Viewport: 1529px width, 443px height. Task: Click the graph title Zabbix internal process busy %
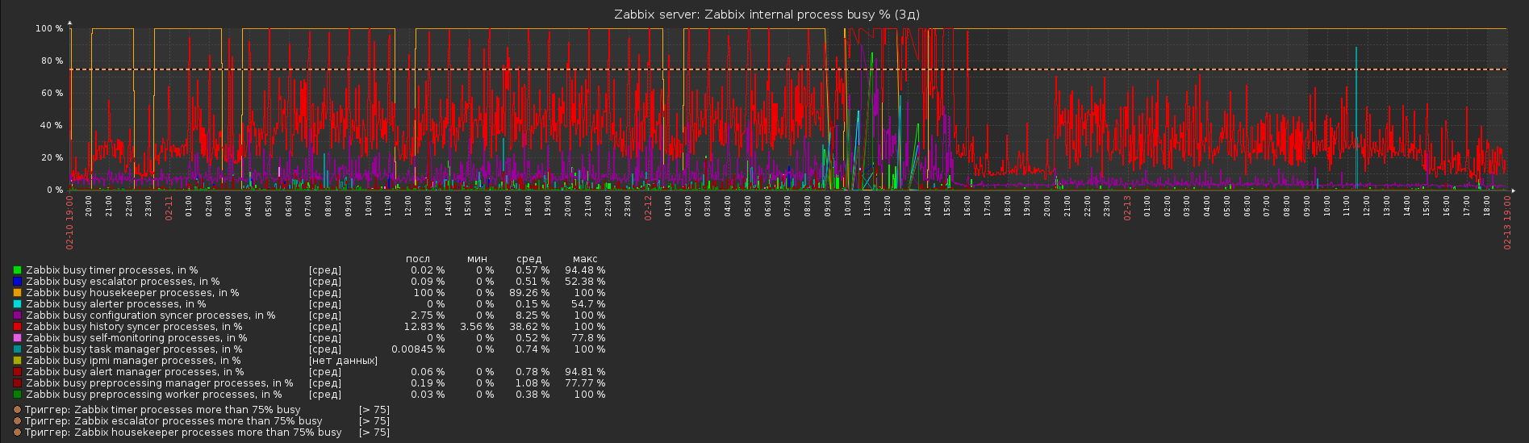point(767,15)
